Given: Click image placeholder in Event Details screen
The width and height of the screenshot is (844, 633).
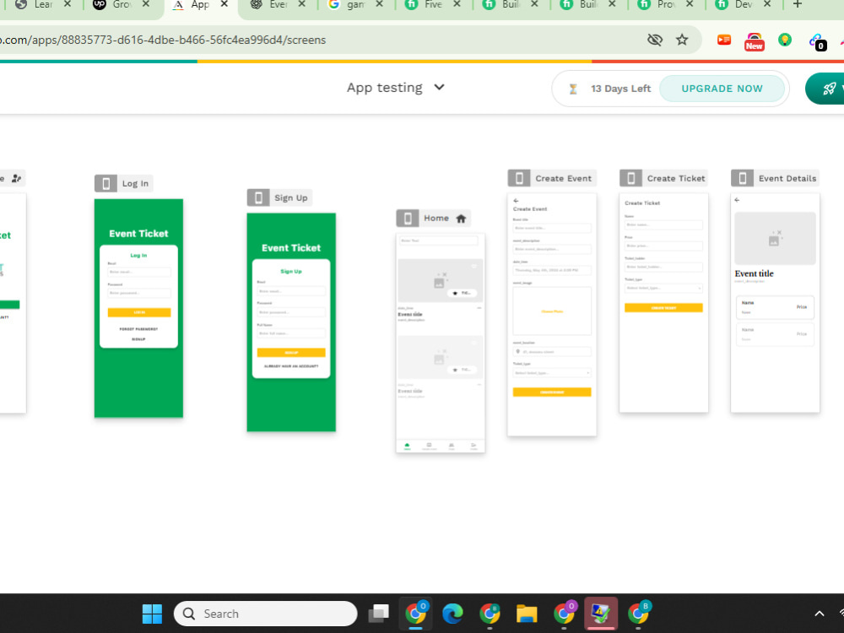Looking at the screenshot, I should 775,238.
